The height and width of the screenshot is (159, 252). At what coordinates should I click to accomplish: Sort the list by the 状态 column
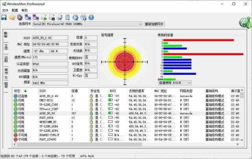pos(20,91)
